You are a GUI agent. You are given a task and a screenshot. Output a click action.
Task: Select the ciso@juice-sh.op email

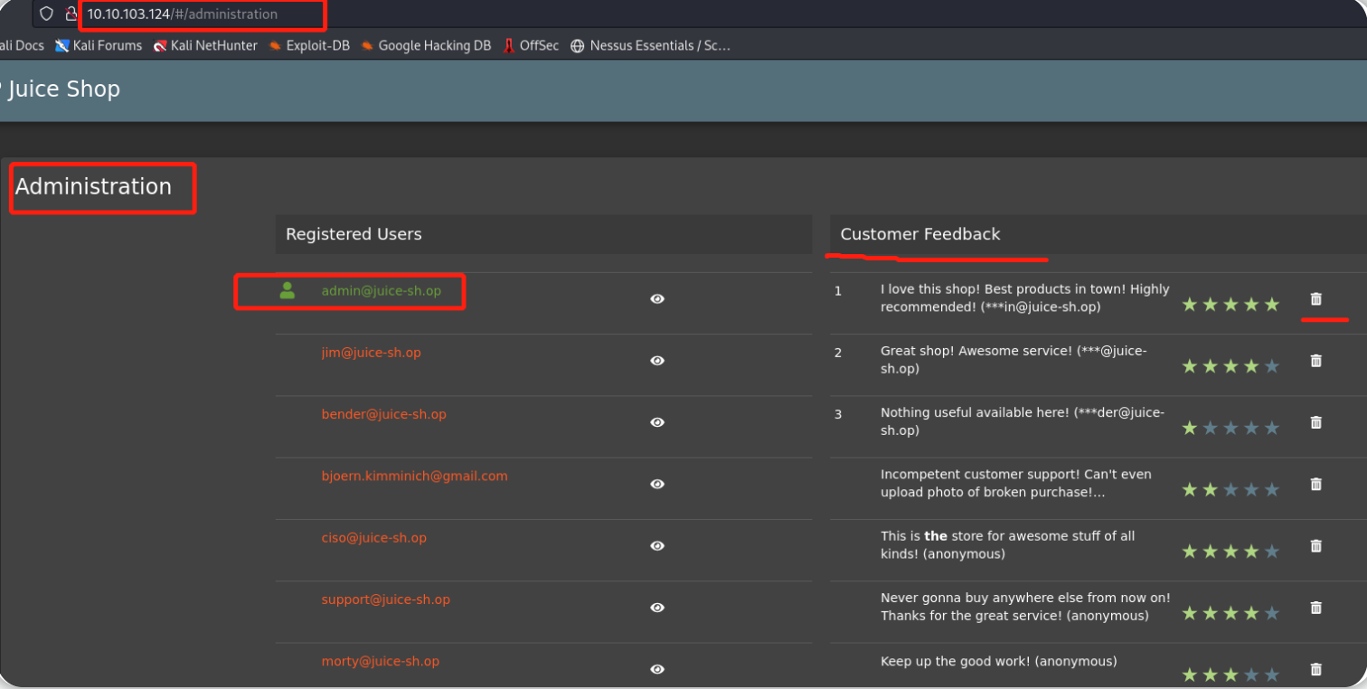(374, 538)
